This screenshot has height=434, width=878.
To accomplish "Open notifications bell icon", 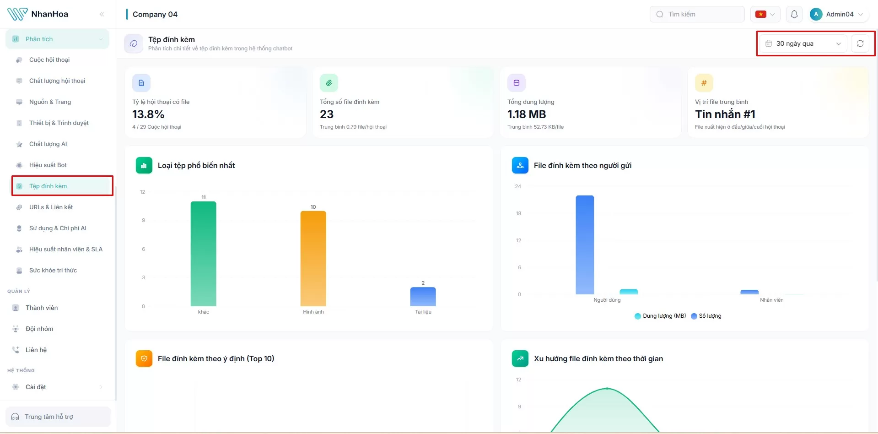I will tap(794, 14).
